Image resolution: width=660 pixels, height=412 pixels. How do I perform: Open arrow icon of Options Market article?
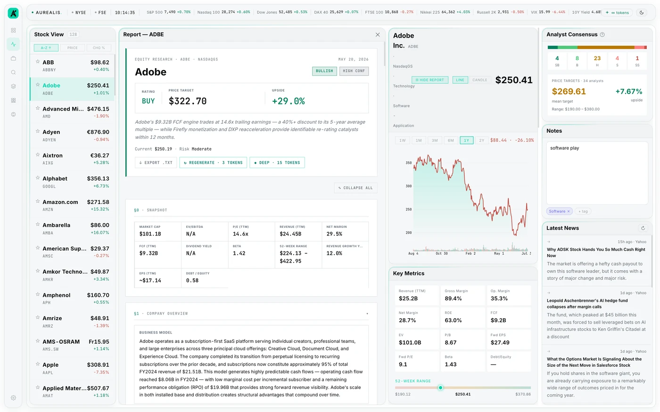click(549, 351)
